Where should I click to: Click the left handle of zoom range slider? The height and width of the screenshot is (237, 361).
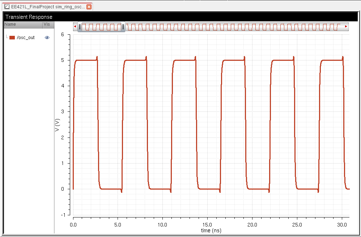point(80,26)
